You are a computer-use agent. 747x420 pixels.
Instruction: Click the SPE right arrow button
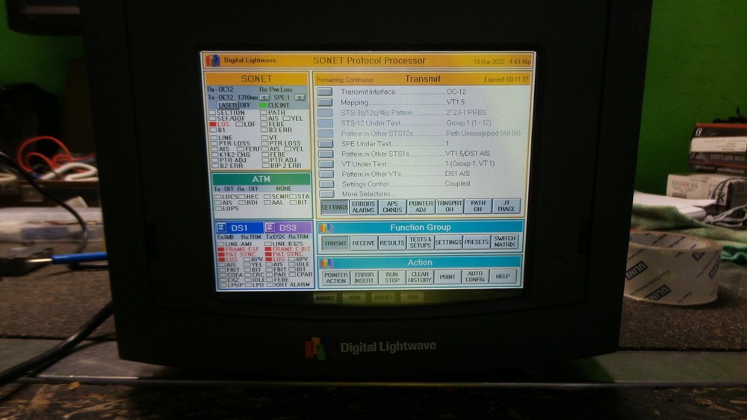(x=300, y=98)
